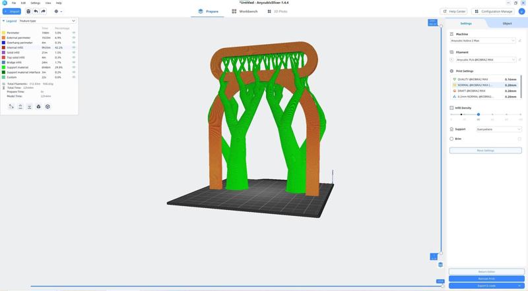Switch to the Prepare tab
Viewport: 528px width, 291px height.
tap(208, 11)
